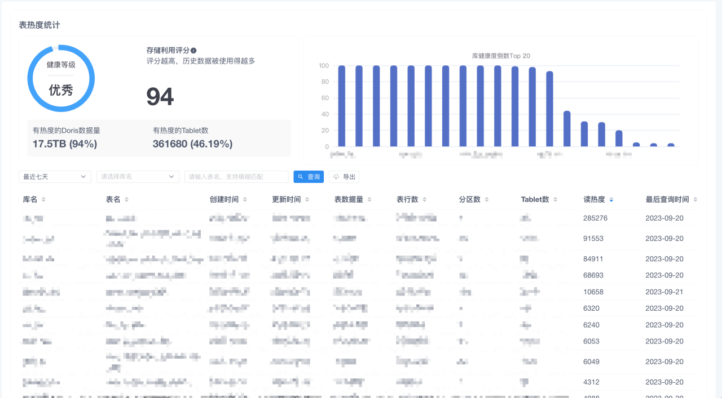The height and width of the screenshot is (398, 722).
Task: Click read heat value 10658
Action: (x=593, y=292)
